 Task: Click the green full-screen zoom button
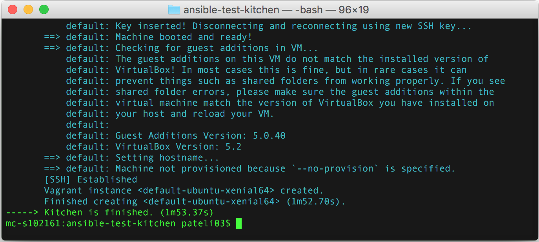44,9
